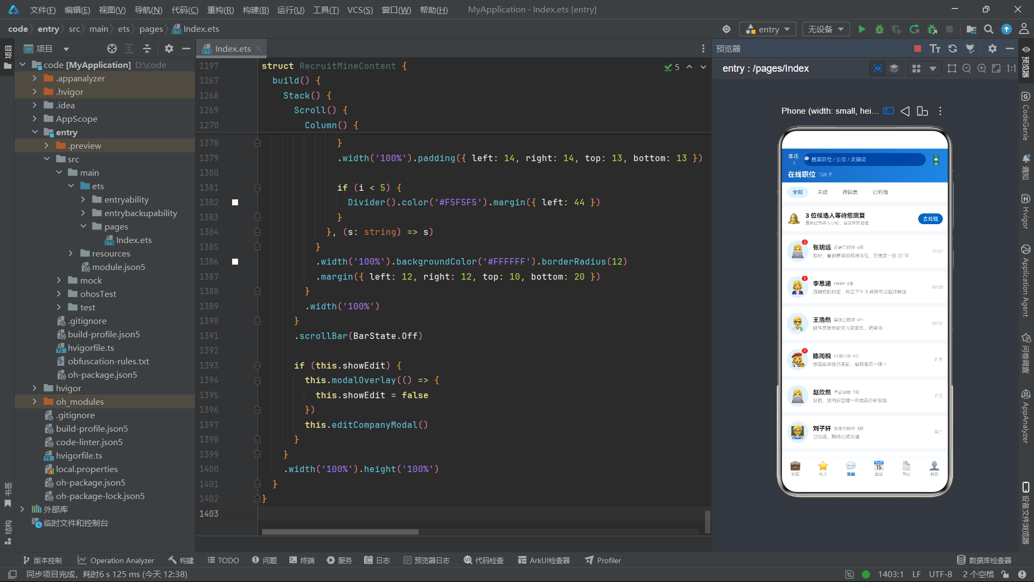Zoom out the preview

tap(967, 68)
